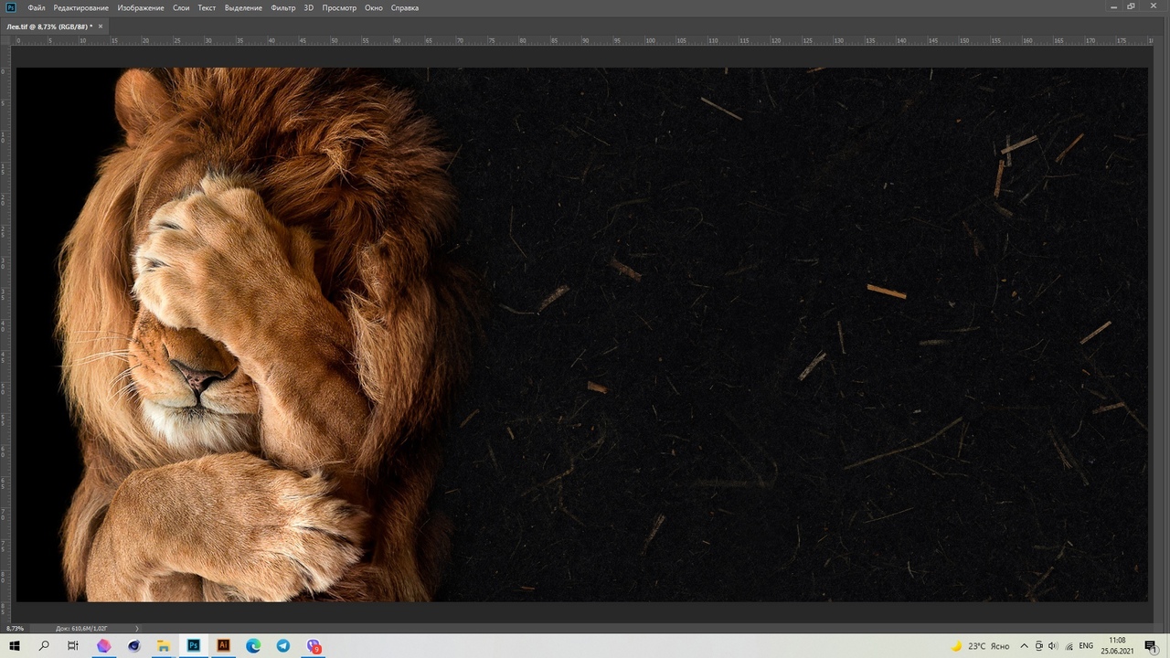Click the 8,73% zoom level field
The width and height of the screenshot is (1170, 658).
16,629
